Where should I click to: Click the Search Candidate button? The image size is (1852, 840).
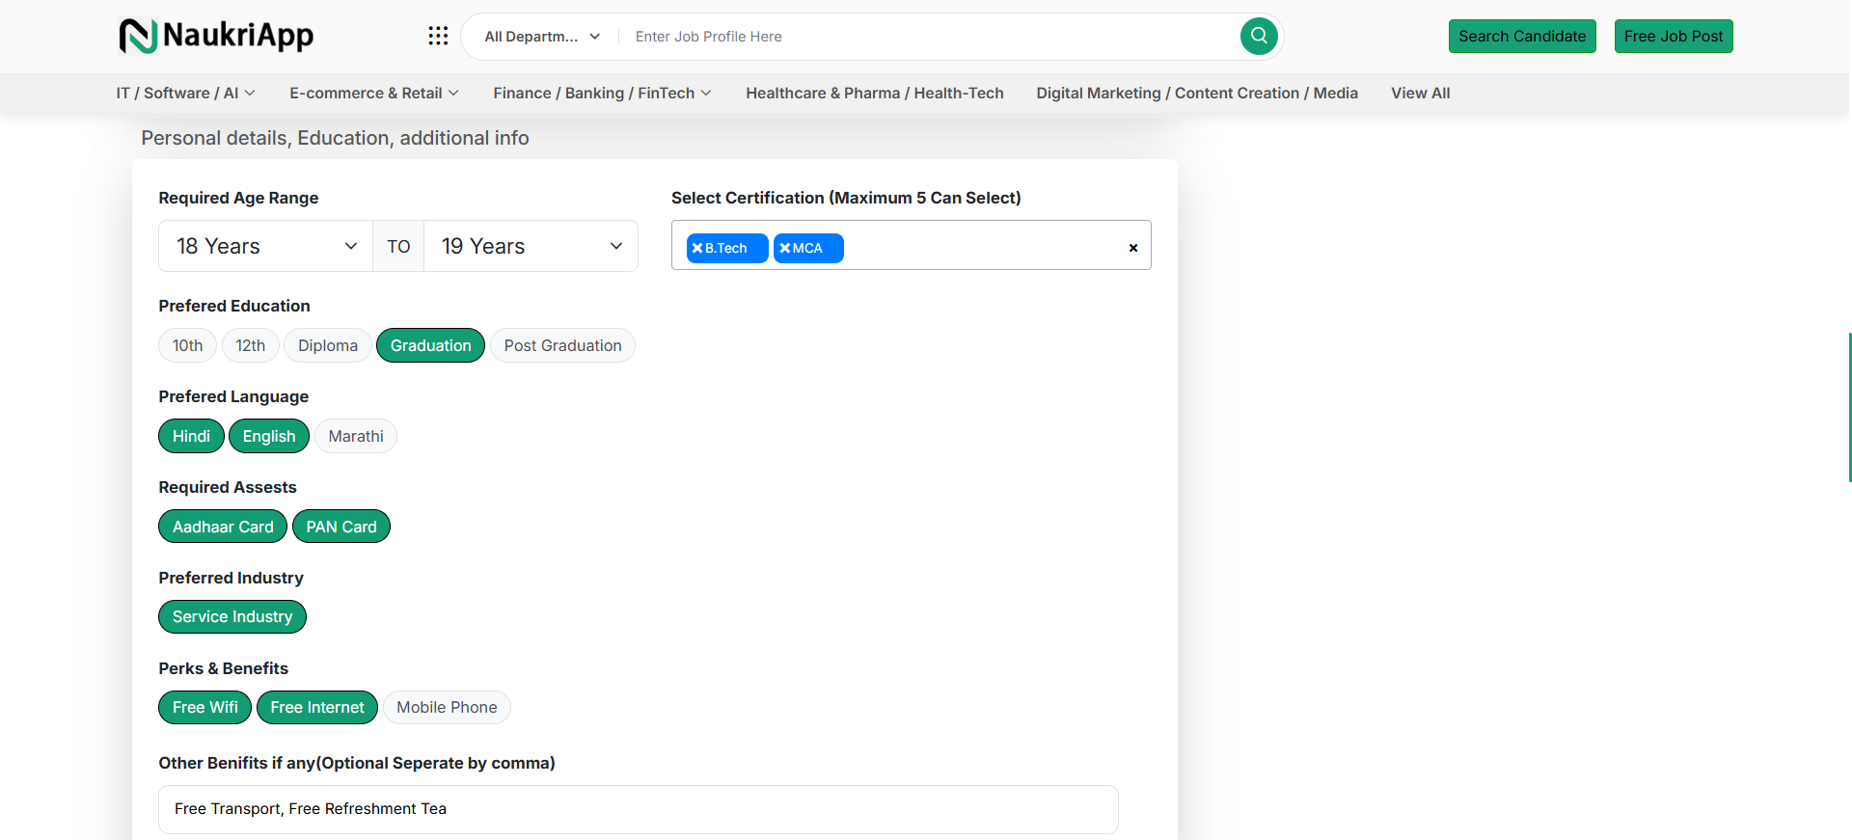point(1521,37)
